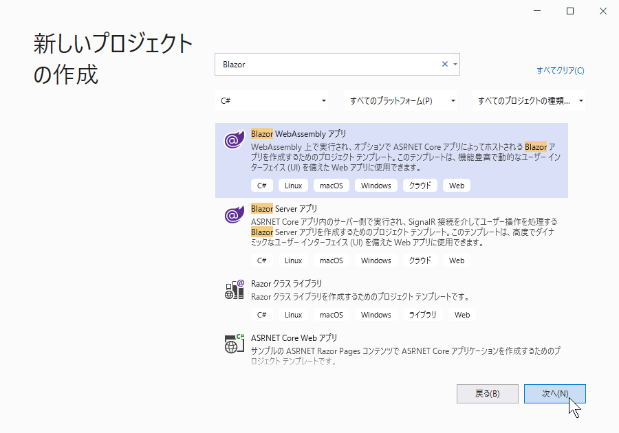Viewport: 619px width, 433px height.
Task: Click the Blazor WebAssembly app template icon
Action: coord(234,140)
